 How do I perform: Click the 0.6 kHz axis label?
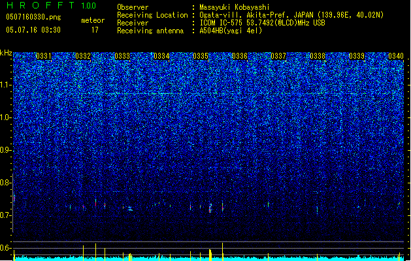click(x=6, y=248)
